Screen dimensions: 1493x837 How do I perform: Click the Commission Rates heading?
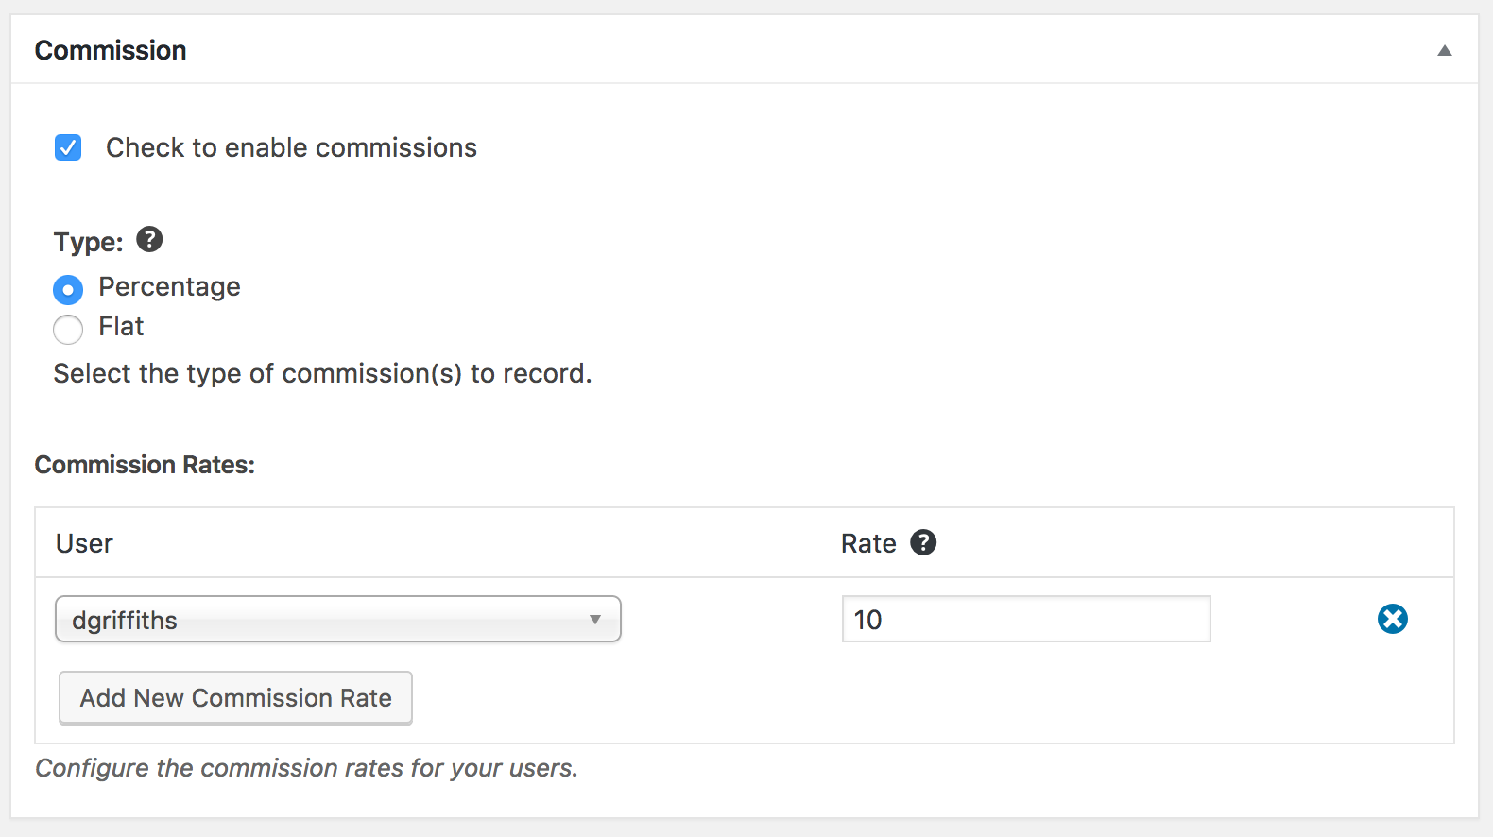(145, 465)
